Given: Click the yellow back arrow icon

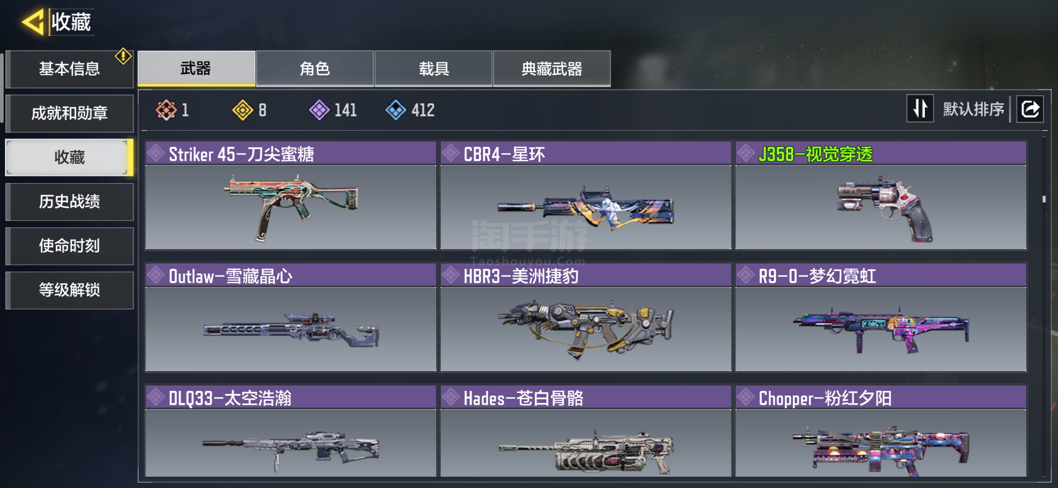Looking at the screenshot, I should (x=33, y=22).
